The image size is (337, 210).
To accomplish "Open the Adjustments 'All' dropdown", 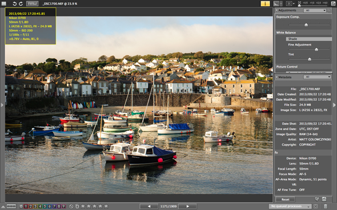I will click(315, 10).
